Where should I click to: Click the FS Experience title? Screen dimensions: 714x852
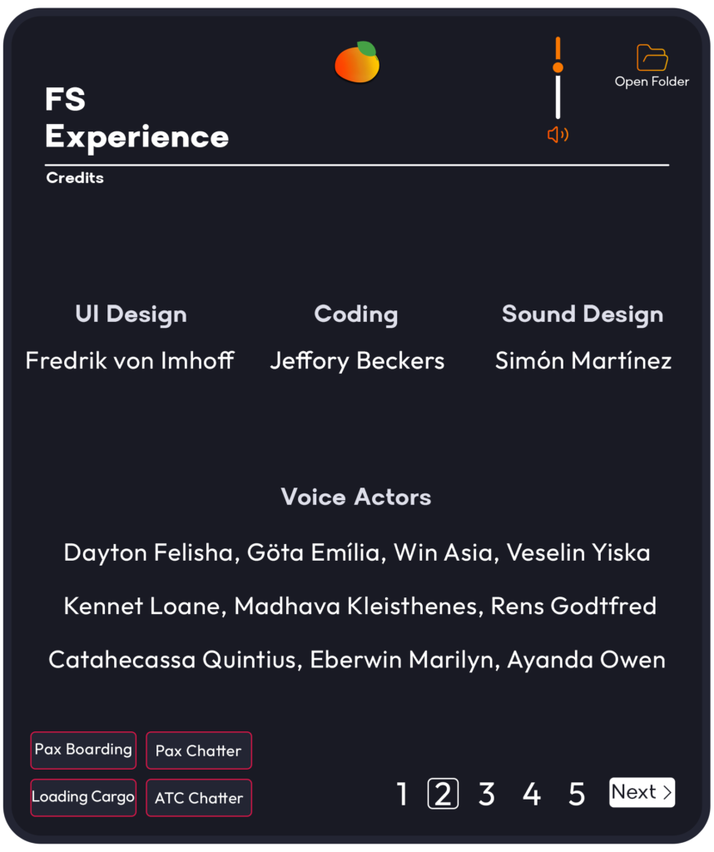136,118
